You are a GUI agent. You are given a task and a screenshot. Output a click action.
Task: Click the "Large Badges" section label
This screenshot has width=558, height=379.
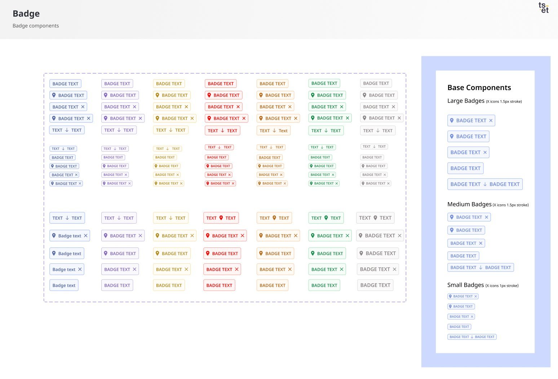point(466,101)
